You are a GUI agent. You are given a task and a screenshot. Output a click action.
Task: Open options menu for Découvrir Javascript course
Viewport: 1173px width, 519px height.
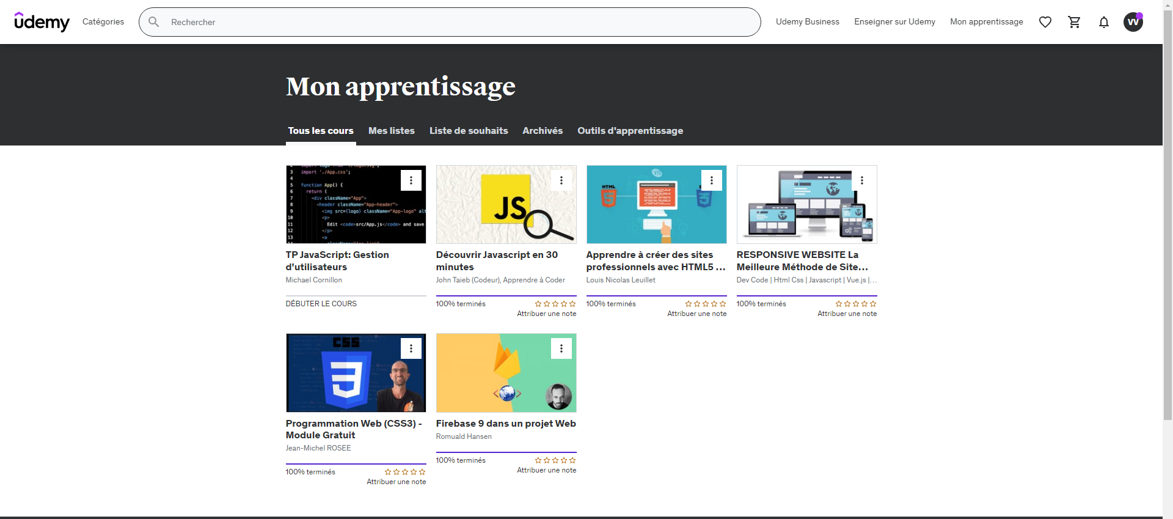tap(561, 180)
